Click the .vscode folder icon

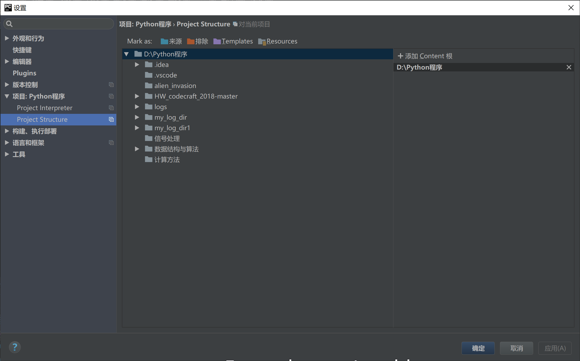(149, 75)
